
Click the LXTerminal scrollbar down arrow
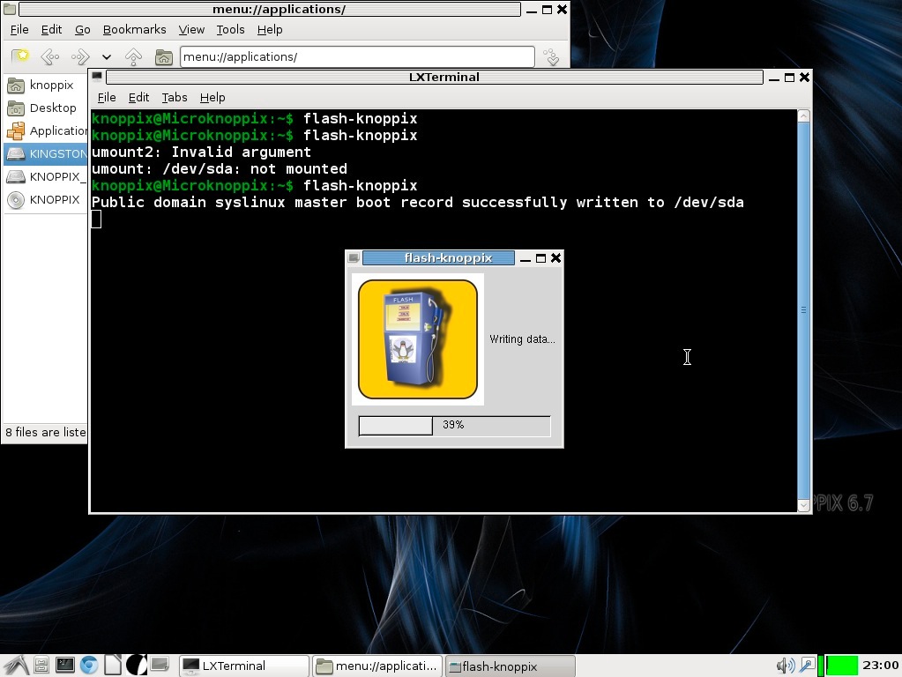pyautogui.click(x=803, y=505)
